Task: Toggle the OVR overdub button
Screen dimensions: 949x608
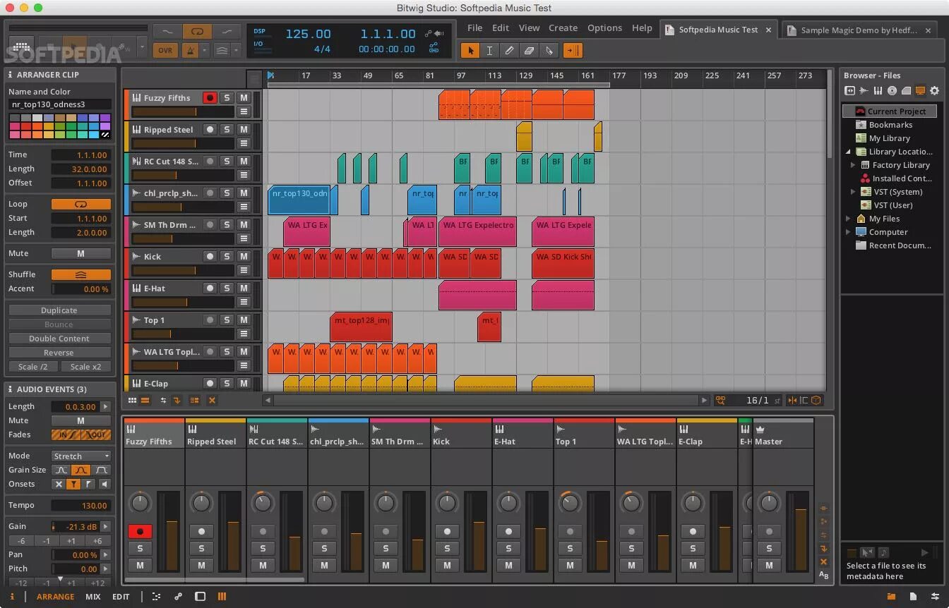Action: [165, 50]
